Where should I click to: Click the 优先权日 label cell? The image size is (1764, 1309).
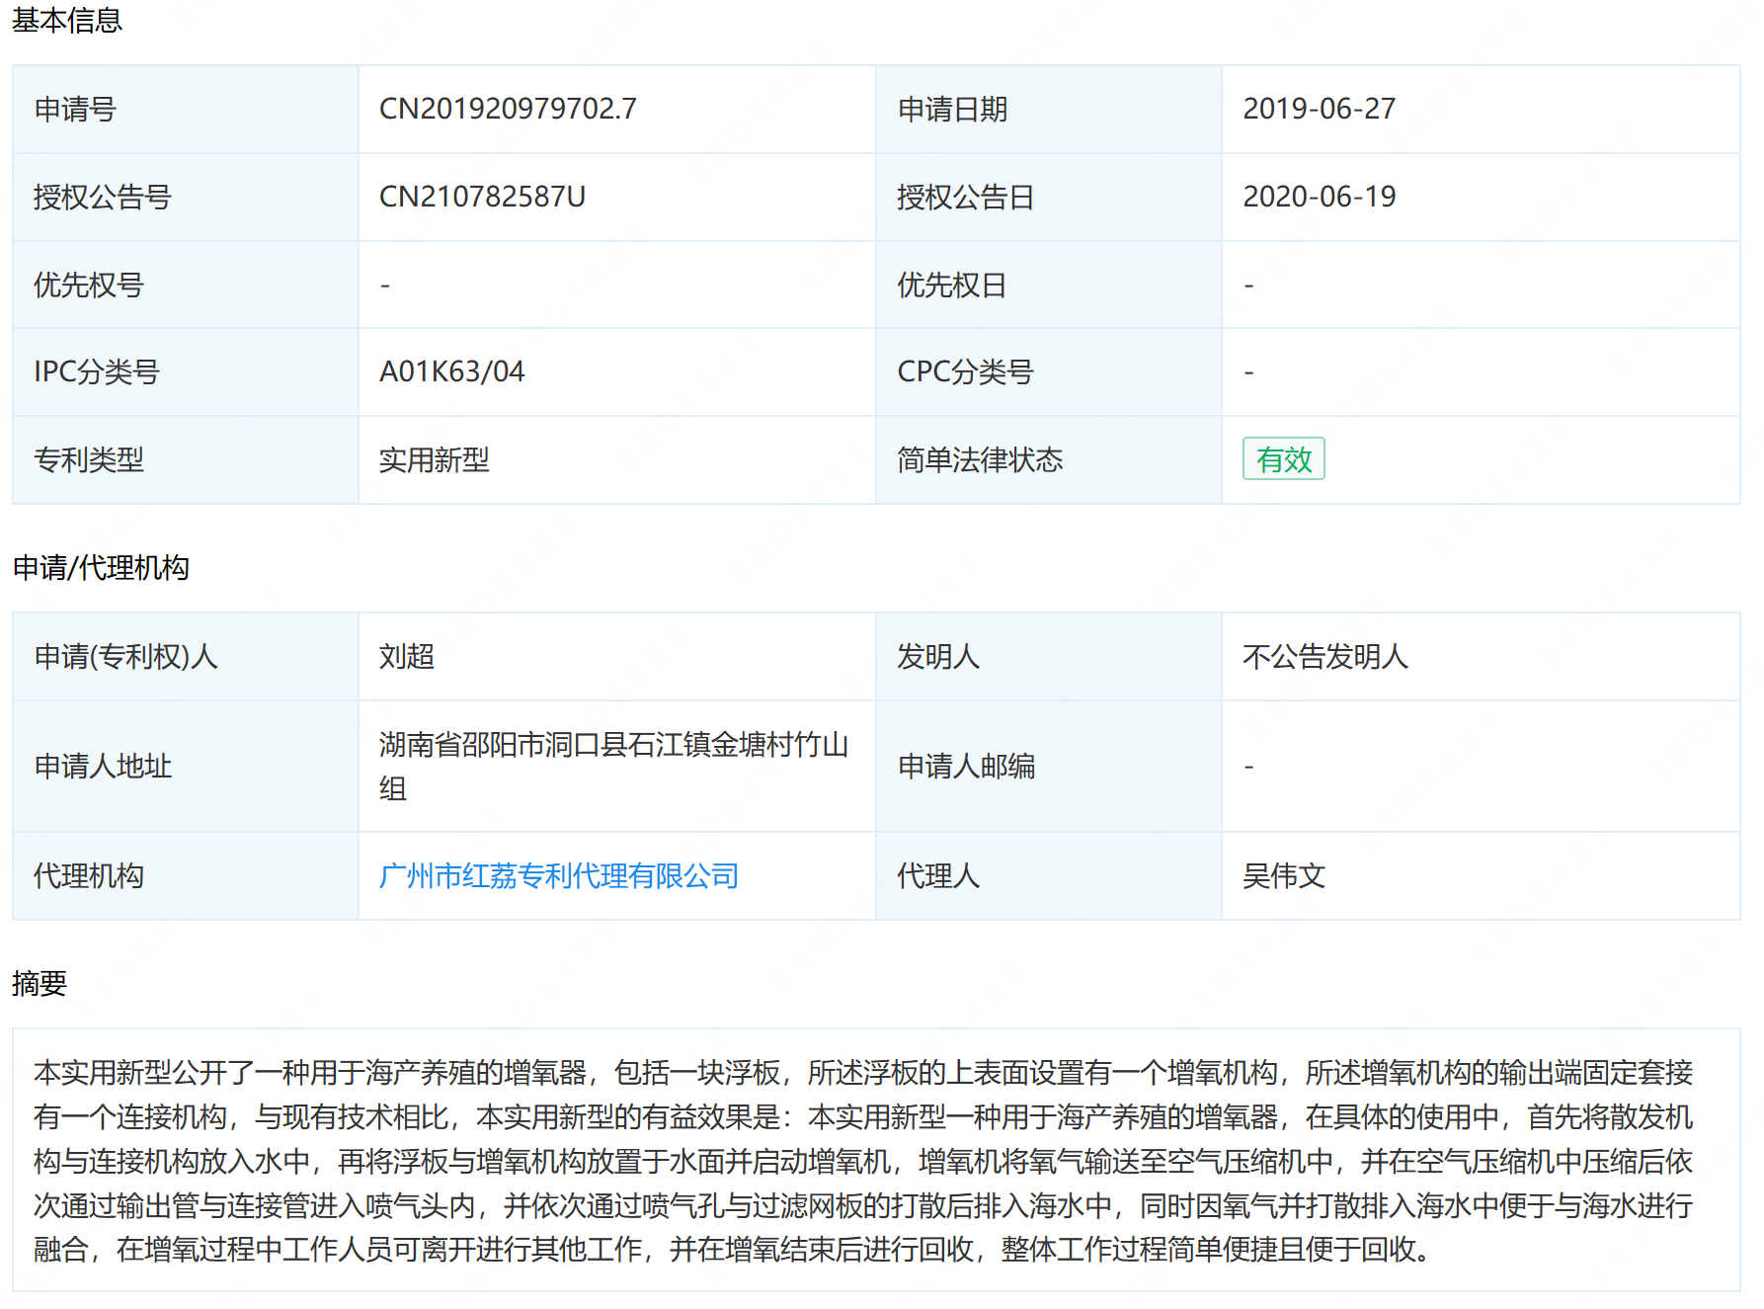pos(1049,285)
